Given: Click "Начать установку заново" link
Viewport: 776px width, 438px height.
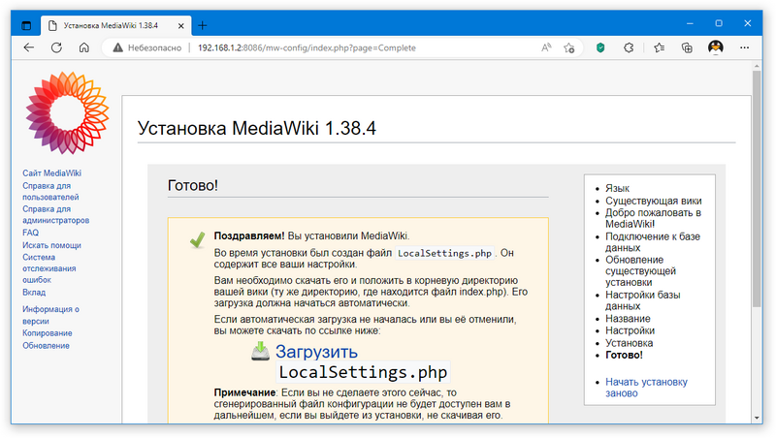Looking at the screenshot, I should [646, 388].
